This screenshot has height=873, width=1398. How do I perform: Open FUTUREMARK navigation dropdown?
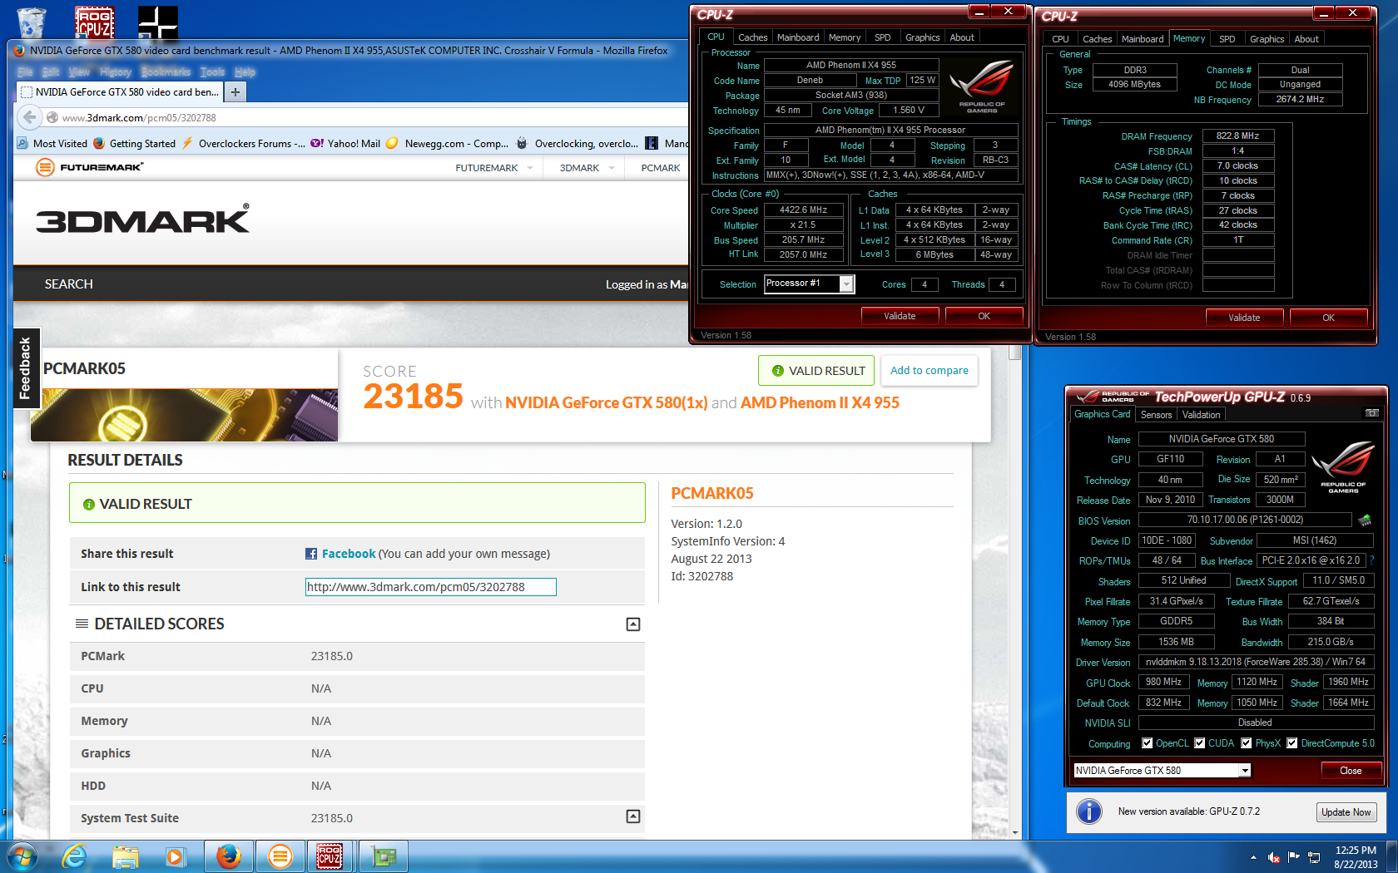pyautogui.click(x=494, y=168)
